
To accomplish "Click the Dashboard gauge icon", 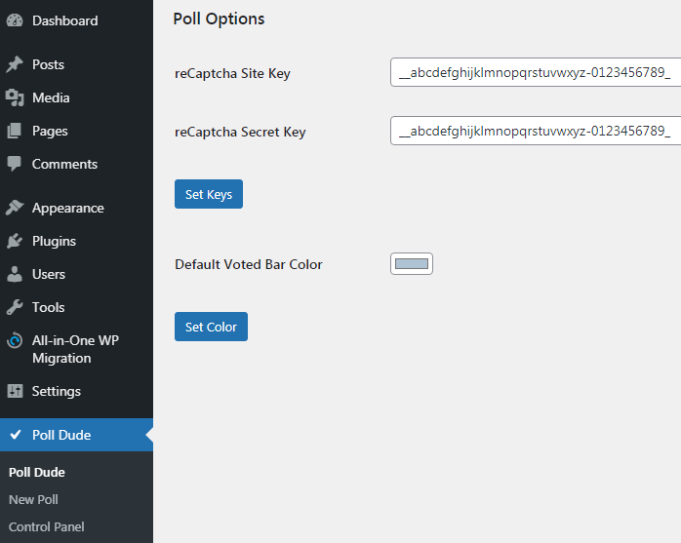I will pyautogui.click(x=15, y=20).
